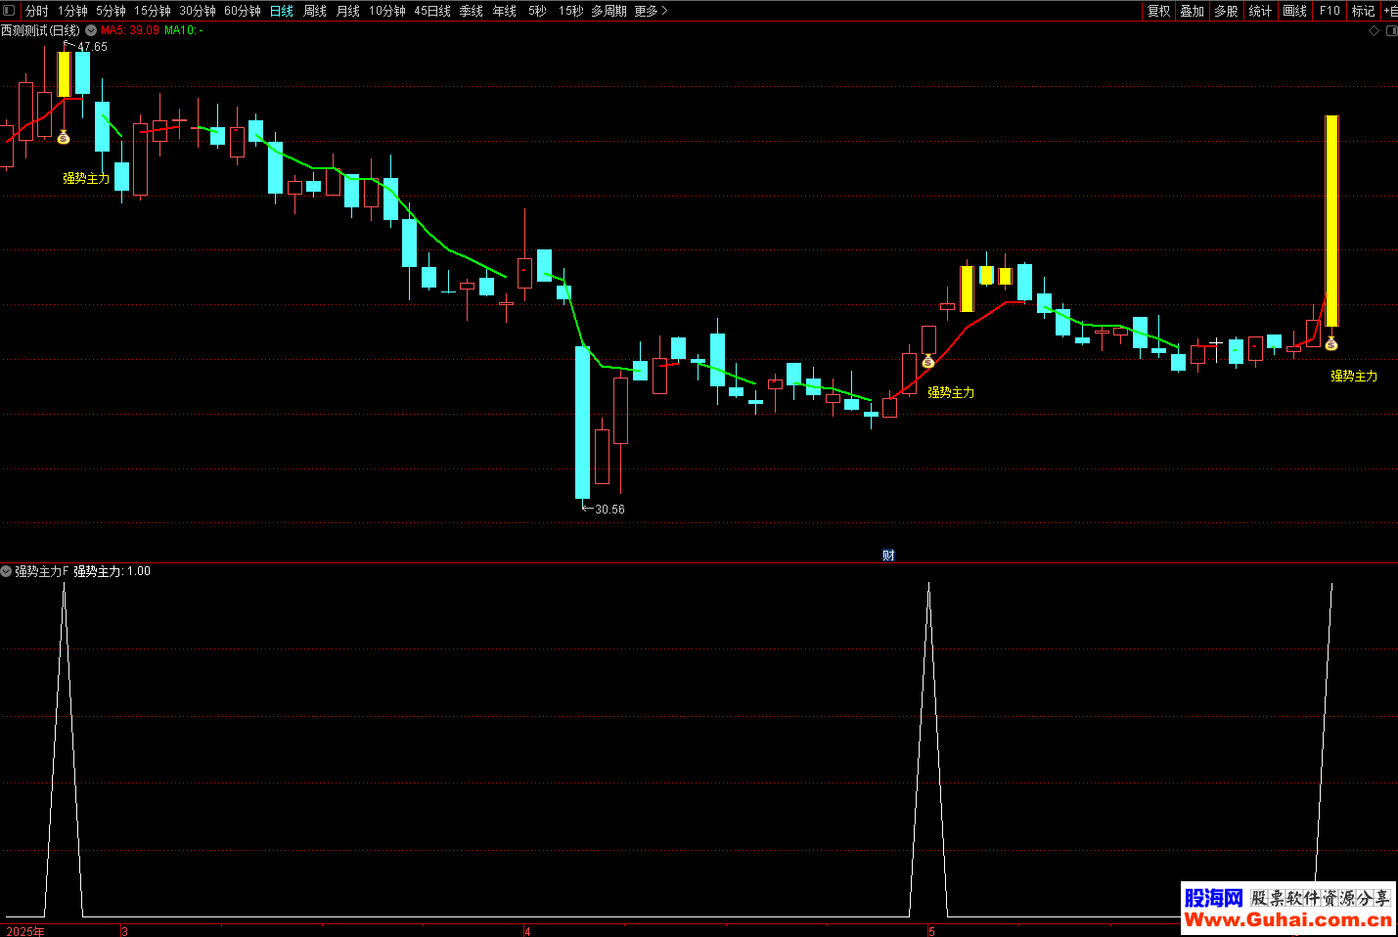The image size is (1398, 937).
Task: Click the MA5: 39.09 label
Action: [130, 30]
